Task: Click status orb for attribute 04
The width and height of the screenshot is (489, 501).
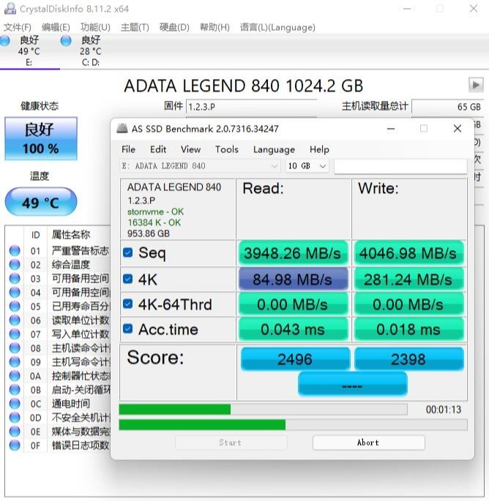Action: pyautogui.click(x=15, y=292)
